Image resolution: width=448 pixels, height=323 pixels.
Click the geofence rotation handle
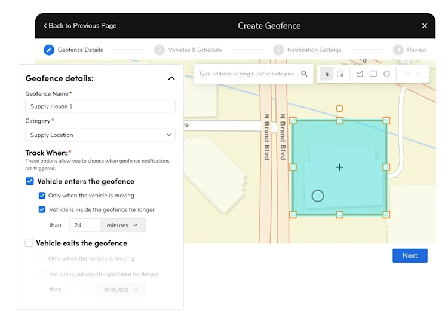click(339, 108)
